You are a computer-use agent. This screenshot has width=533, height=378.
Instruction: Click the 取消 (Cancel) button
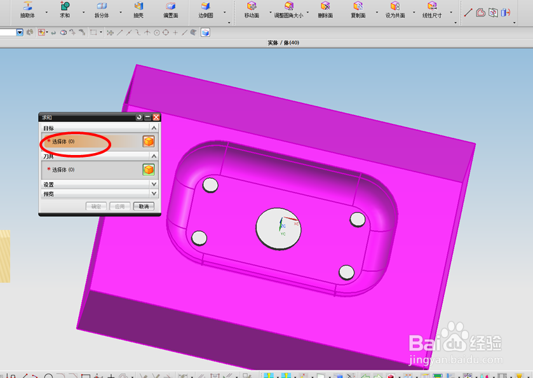coord(144,206)
